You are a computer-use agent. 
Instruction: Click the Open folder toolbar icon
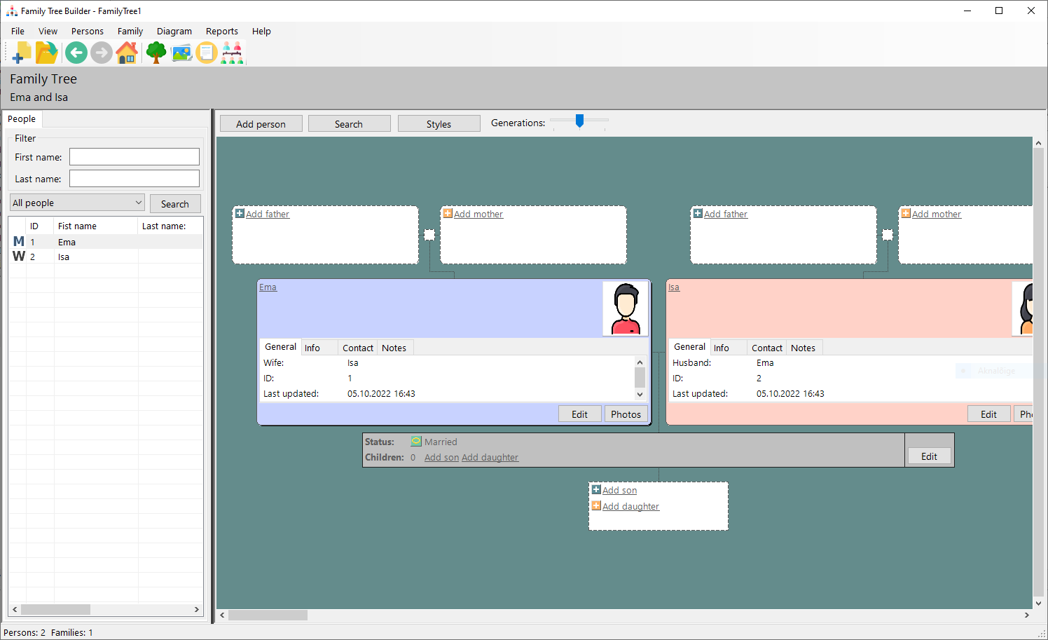pyautogui.click(x=46, y=53)
